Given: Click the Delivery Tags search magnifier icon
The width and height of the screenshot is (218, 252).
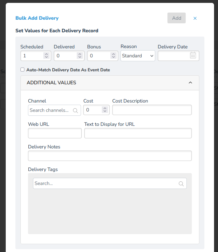Looking at the screenshot, I should point(181,184).
